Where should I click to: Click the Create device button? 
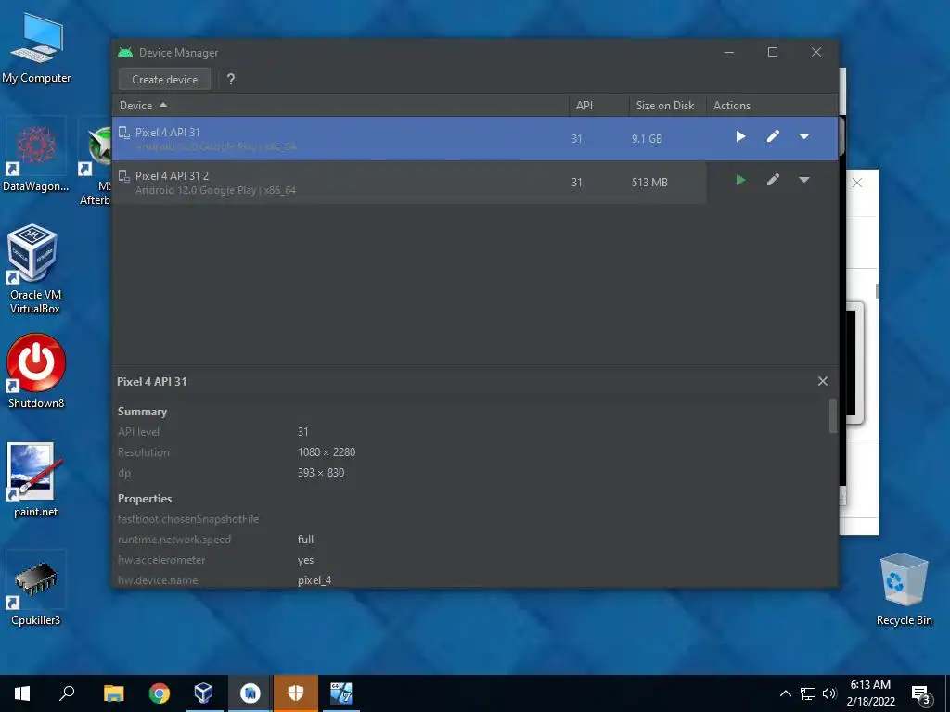tap(165, 80)
